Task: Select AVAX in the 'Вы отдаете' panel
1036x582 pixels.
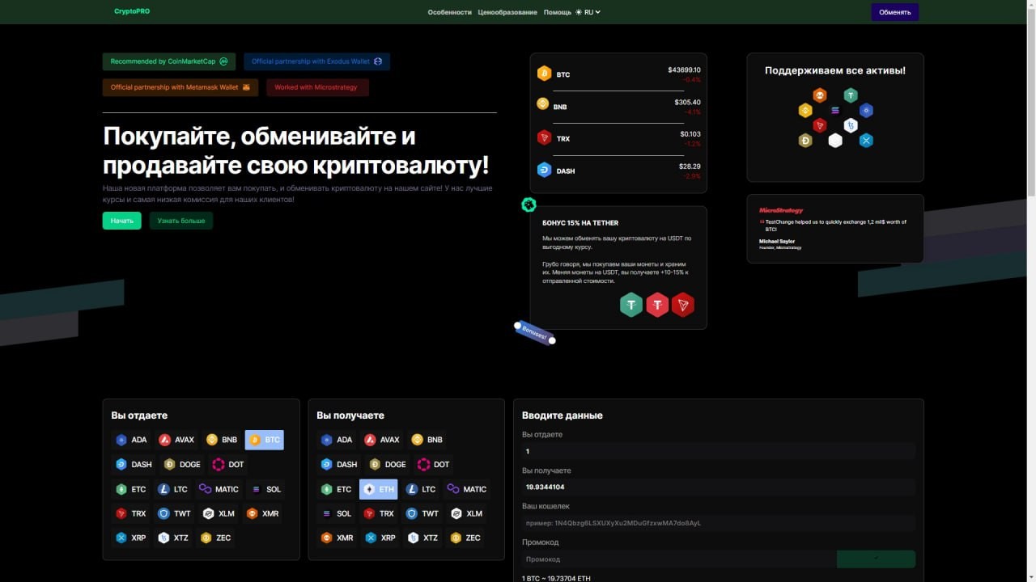Action: click(177, 440)
